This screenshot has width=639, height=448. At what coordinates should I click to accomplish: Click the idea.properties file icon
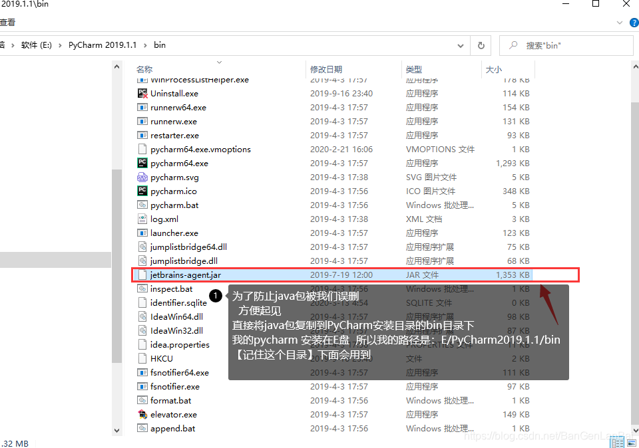tap(142, 345)
